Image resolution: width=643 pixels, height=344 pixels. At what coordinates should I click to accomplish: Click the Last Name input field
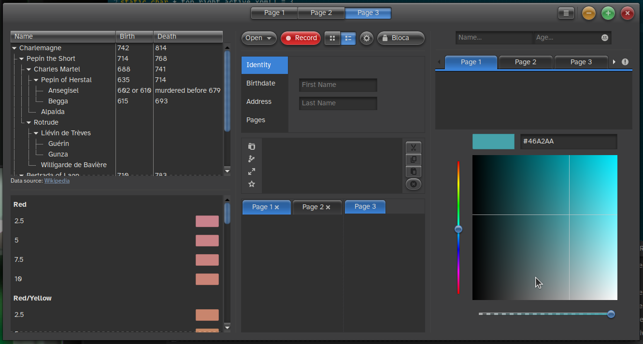click(x=338, y=103)
